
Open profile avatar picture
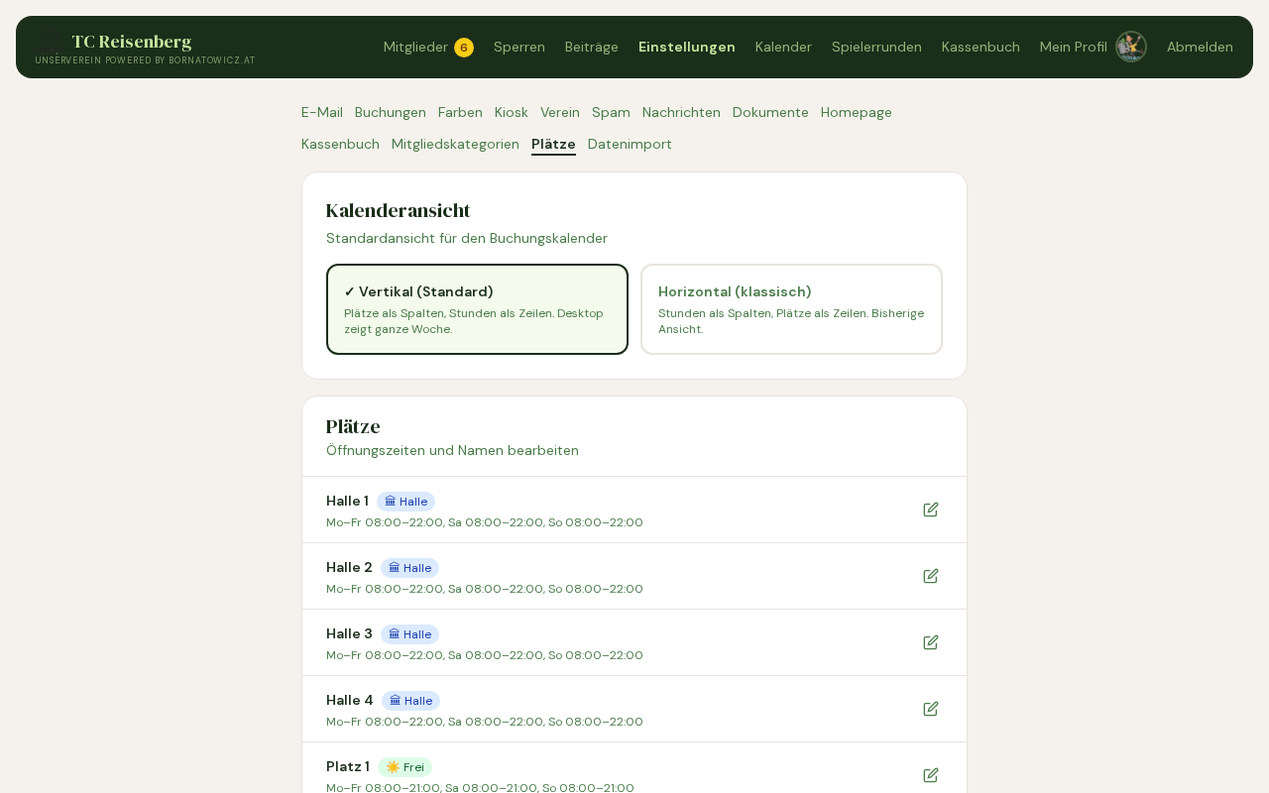click(1131, 47)
